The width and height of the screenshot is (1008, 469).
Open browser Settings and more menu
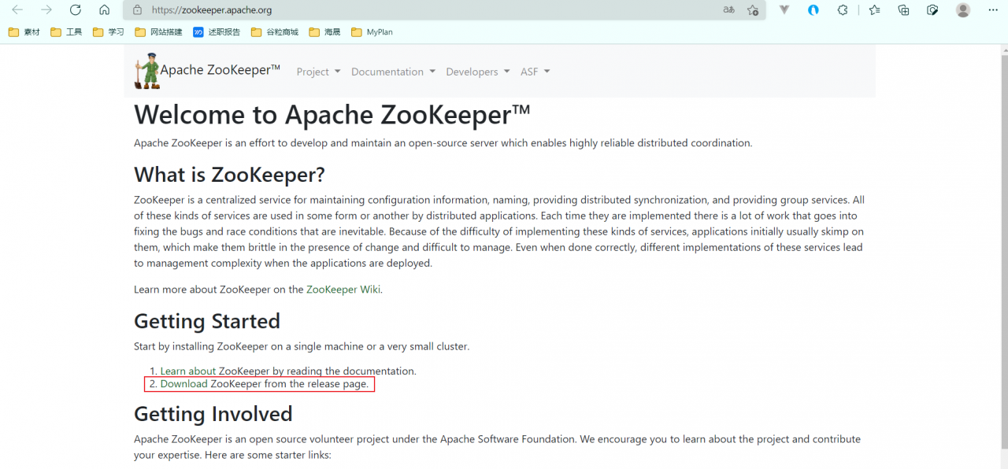point(992,10)
